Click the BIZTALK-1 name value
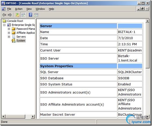 (127, 32)
